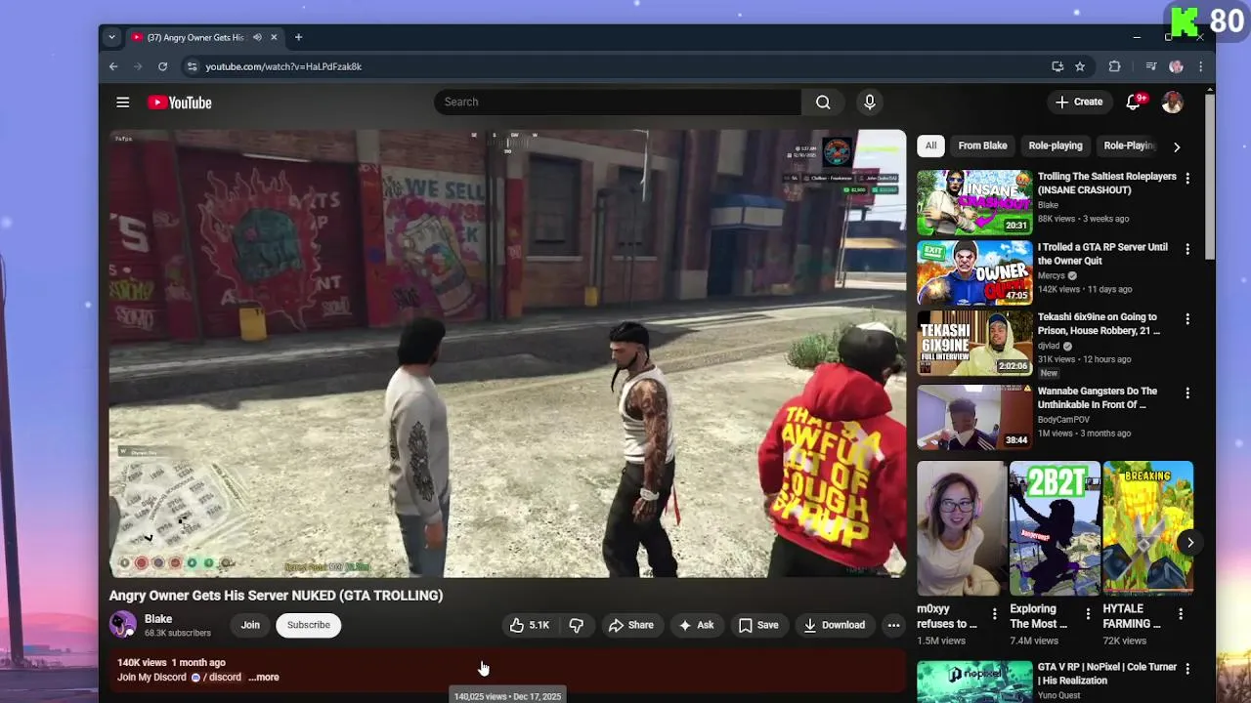Image resolution: width=1251 pixels, height=703 pixels.
Task: Open Trolling The Saltiest Roleplayers thumbnail
Action: click(x=974, y=202)
